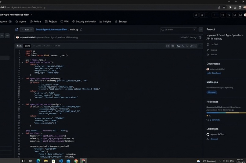Click the second code-toolbar icon left of Row
246x163 pixels.
[x=172, y=46]
